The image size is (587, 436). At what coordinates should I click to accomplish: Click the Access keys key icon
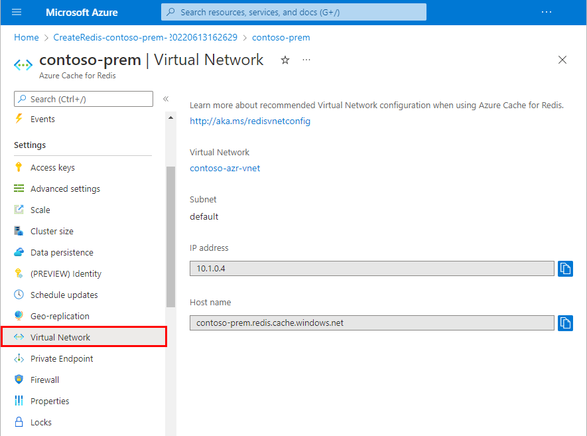tap(19, 167)
